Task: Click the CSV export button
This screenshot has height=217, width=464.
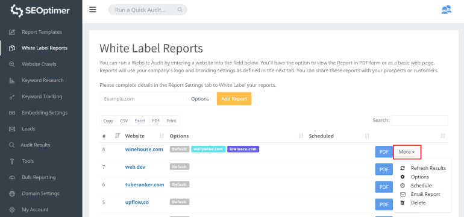Action: coord(124,121)
